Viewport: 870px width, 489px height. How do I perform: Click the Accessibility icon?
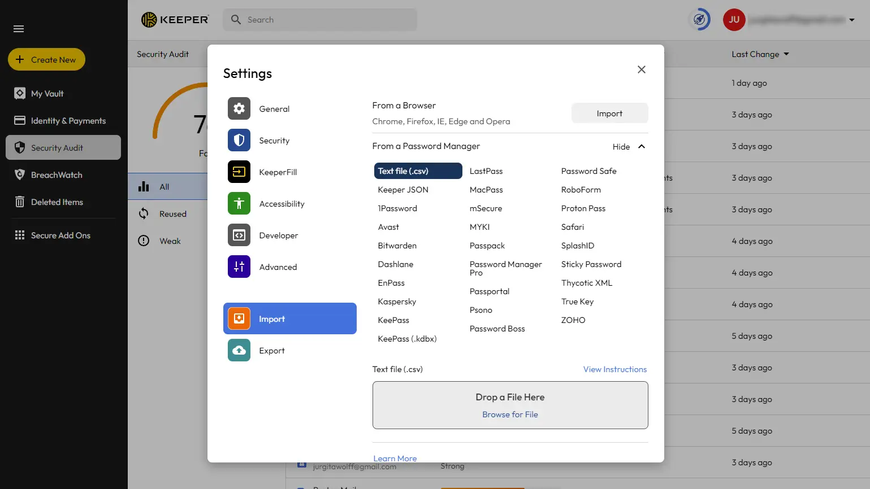[239, 204]
